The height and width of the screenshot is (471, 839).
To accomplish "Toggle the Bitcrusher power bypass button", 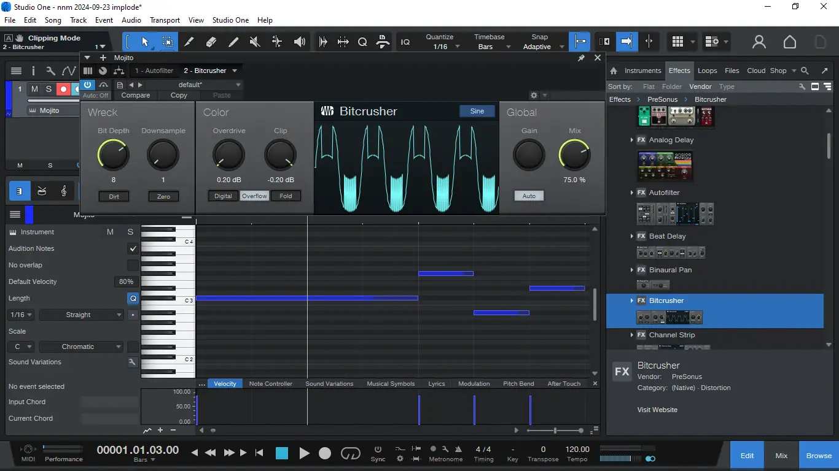I will (88, 85).
